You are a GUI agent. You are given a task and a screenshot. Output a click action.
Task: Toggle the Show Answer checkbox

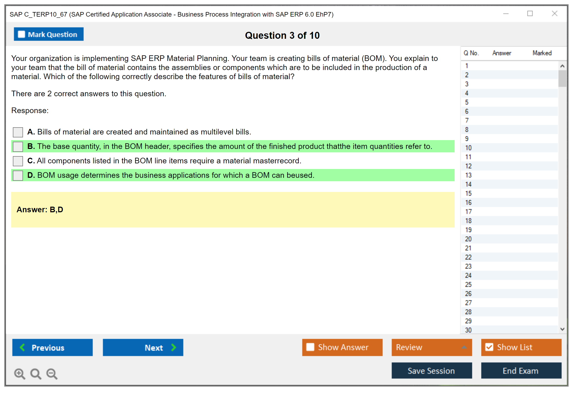(310, 347)
